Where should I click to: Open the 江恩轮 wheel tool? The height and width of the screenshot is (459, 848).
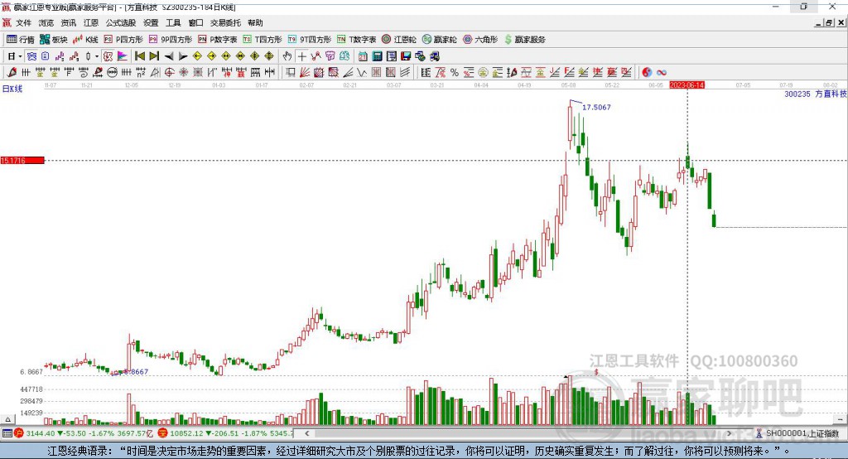399,40
